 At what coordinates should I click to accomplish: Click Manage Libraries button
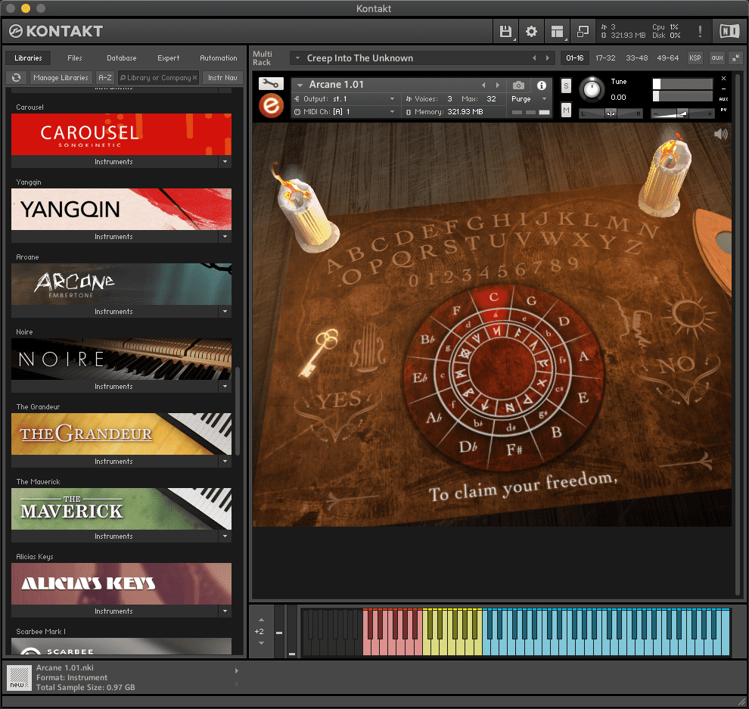coord(61,77)
